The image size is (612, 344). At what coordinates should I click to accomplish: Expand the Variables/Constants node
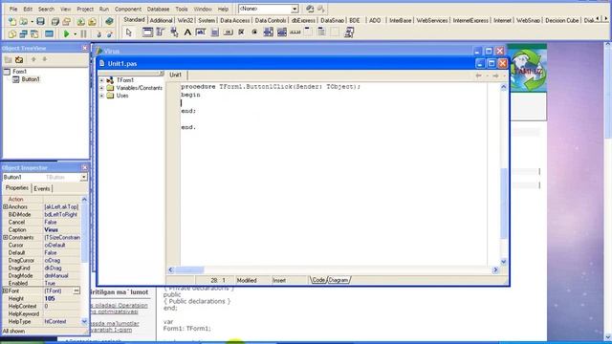102,88
